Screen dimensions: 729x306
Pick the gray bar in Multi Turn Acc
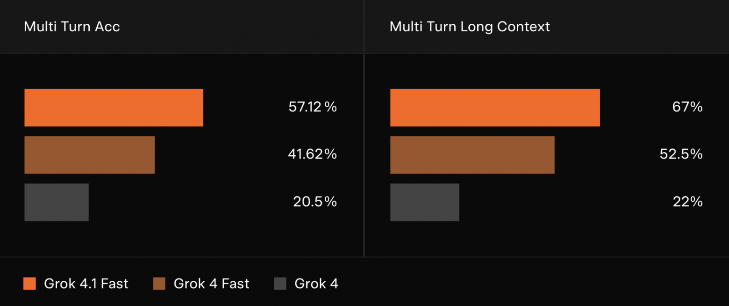[x=57, y=202]
